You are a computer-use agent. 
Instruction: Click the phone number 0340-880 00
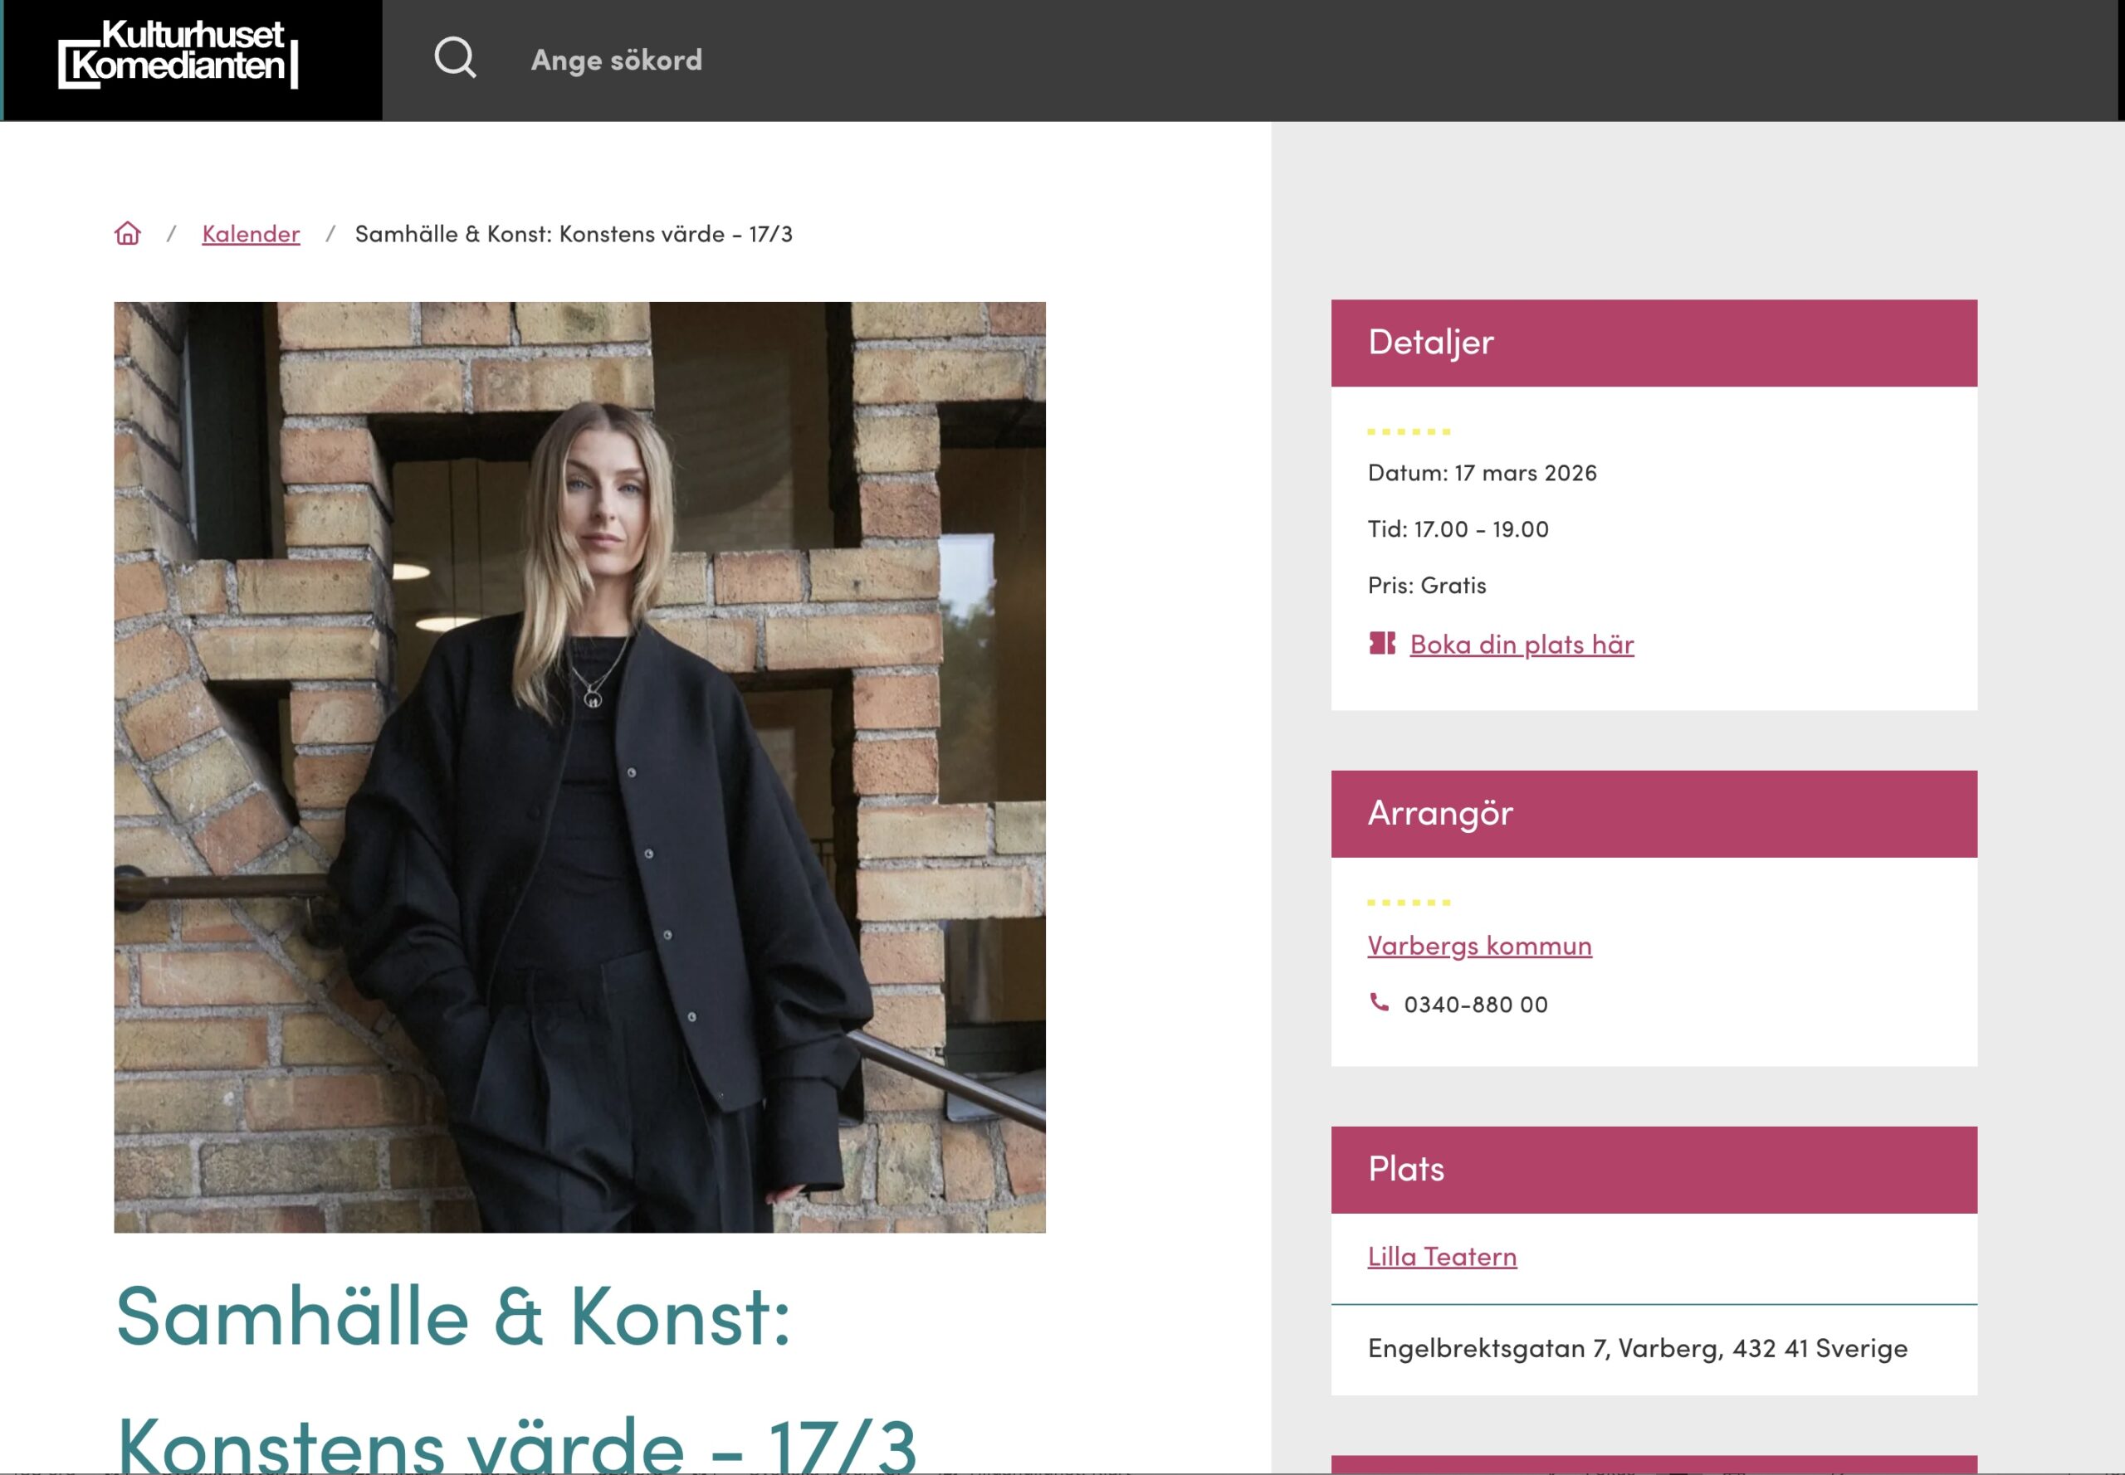click(1476, 1005)
